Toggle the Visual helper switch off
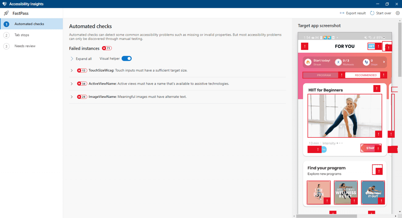Screen dimensions: 402x218 127,59
